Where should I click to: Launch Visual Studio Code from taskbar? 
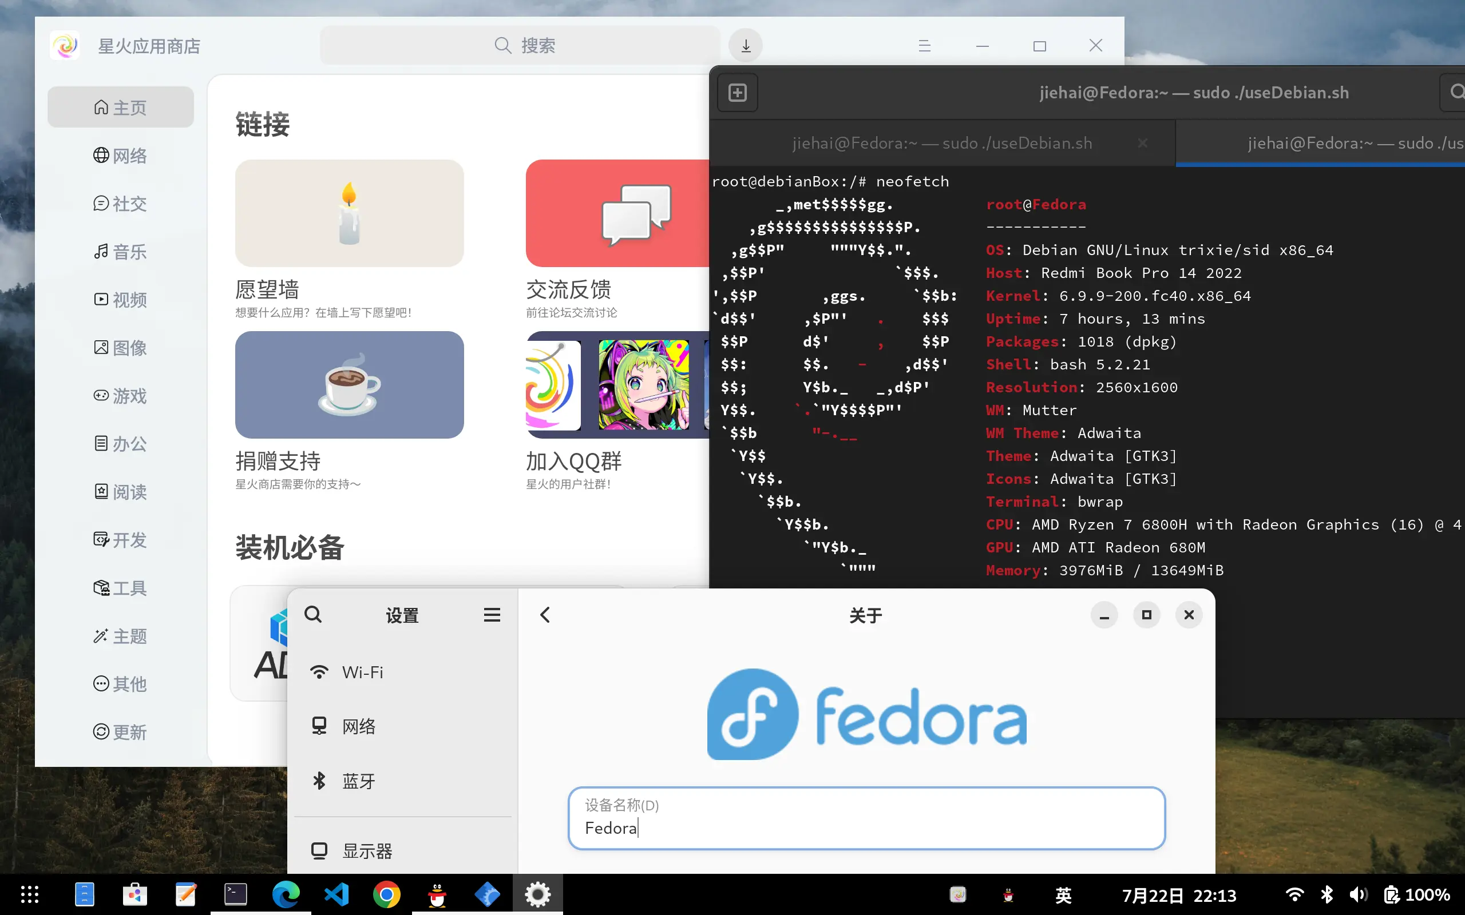click(x=336, y=894)
